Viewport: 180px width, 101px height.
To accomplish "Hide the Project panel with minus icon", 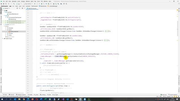I will [24, 8].
